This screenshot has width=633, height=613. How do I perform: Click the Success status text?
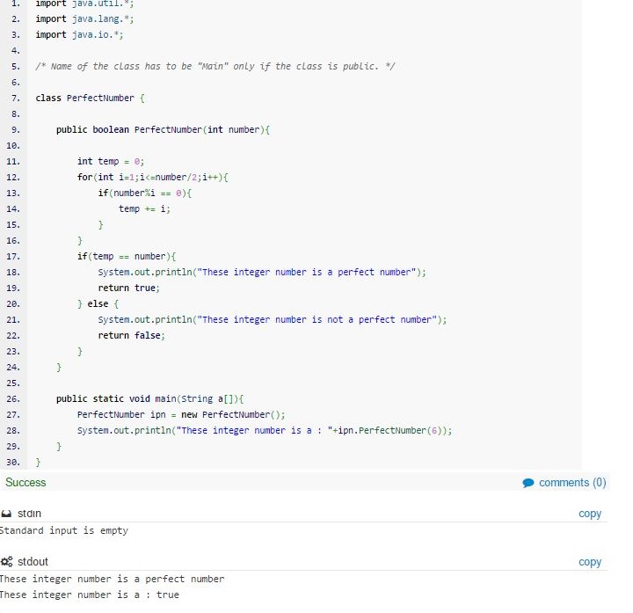point(25,483)
